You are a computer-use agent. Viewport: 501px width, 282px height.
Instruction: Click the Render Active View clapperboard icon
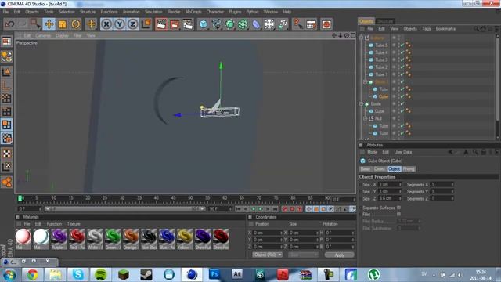click(161, 24)
